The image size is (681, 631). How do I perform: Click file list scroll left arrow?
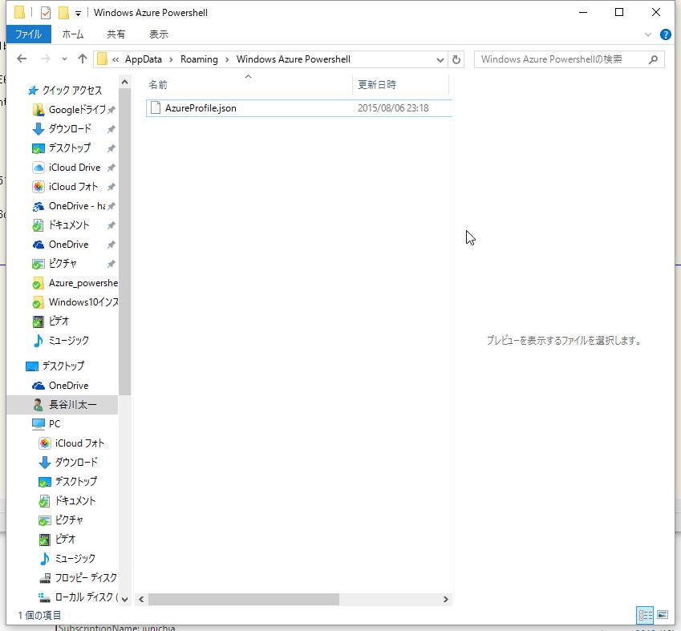coord(141,599)
